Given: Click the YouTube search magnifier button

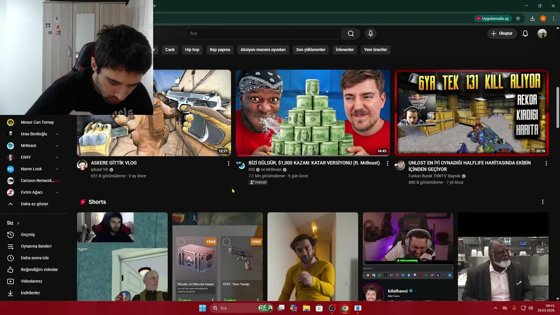Looking at the screenshot, I should click(351, 33).
